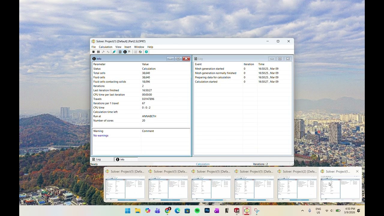Minimize the Info child window

[x=170, y=59]
